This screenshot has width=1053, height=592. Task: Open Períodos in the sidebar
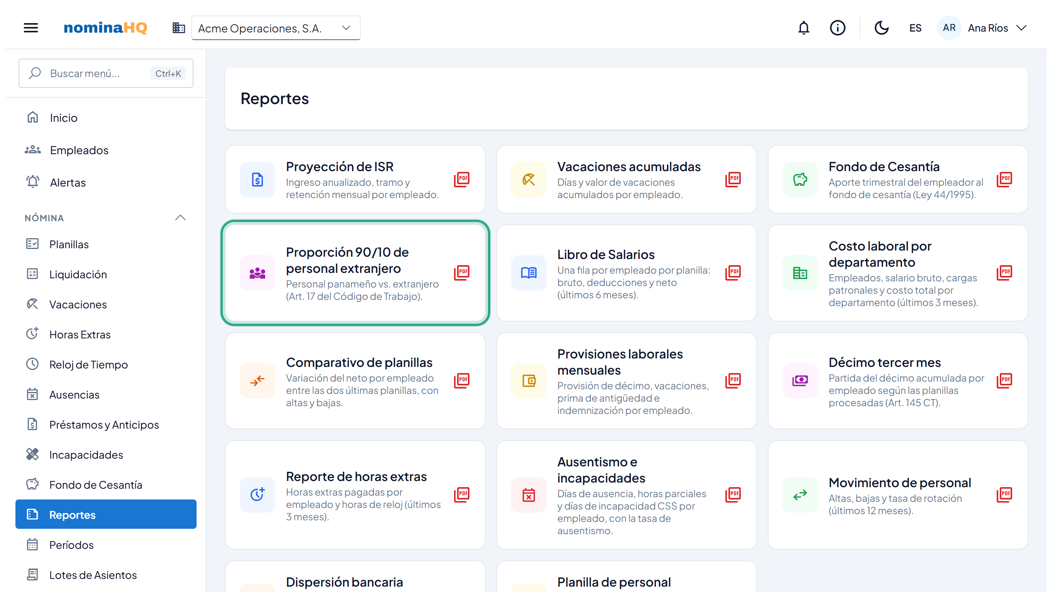pyautogui.click(x=106, y=545)
